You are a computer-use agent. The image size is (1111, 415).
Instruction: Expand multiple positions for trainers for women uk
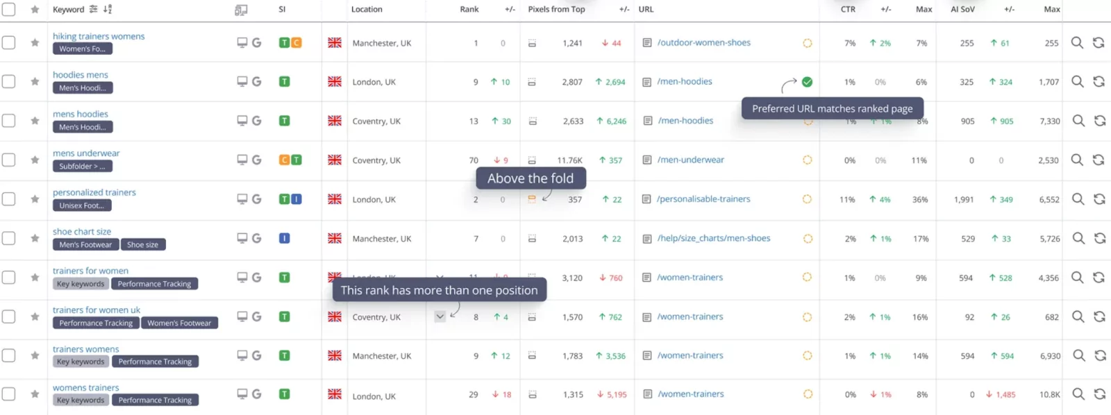click(x=440, y=316)
